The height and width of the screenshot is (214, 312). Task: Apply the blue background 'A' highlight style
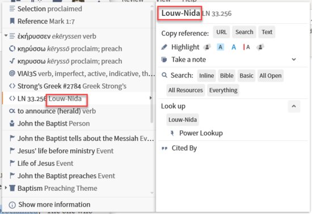tap(220, 47)
